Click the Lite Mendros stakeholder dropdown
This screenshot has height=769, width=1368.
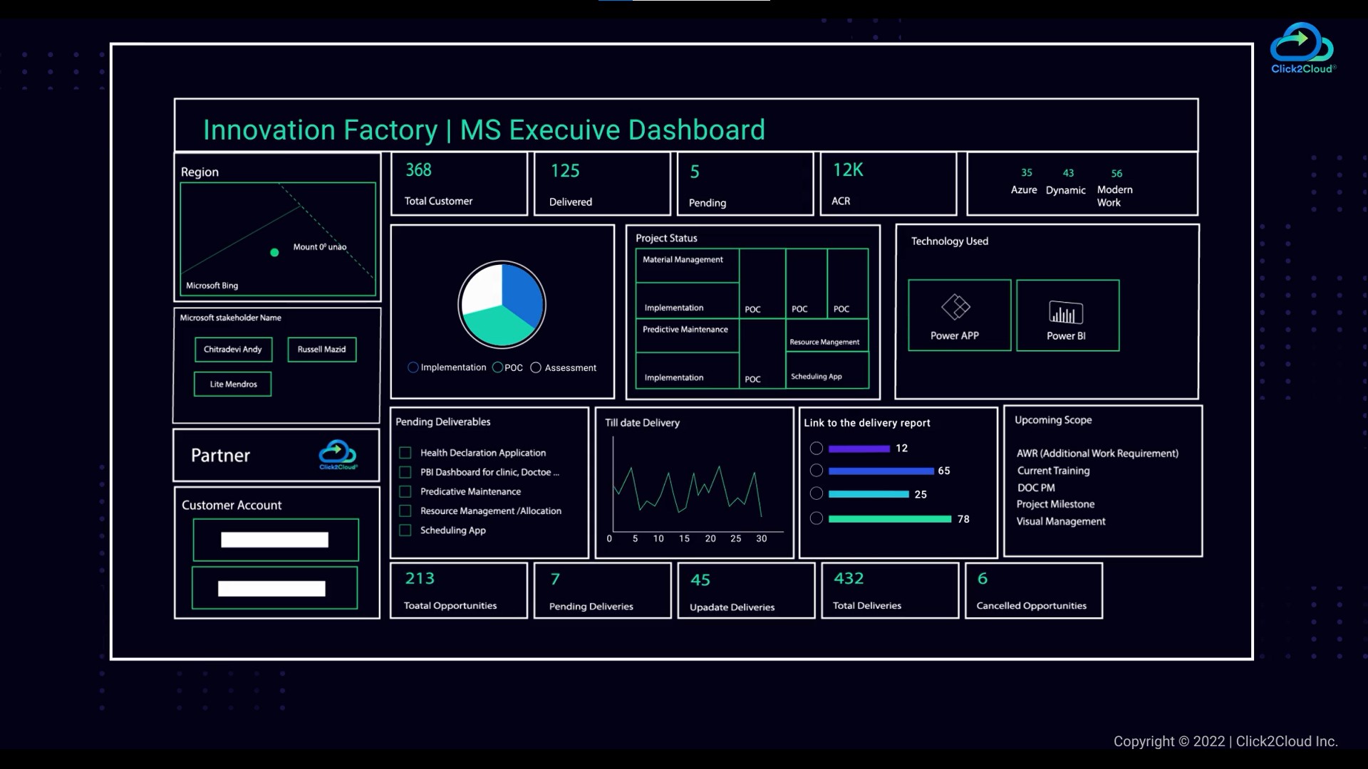pyautogui.click(x=232, y=383)
